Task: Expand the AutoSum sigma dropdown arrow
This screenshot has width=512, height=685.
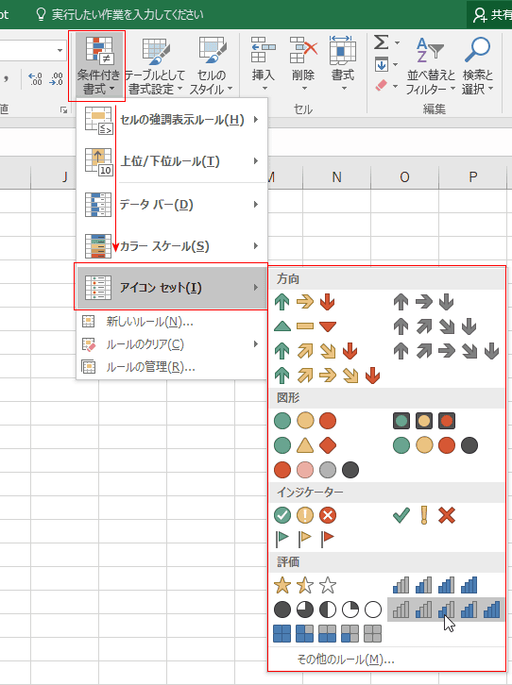Action: click(397, 42)
